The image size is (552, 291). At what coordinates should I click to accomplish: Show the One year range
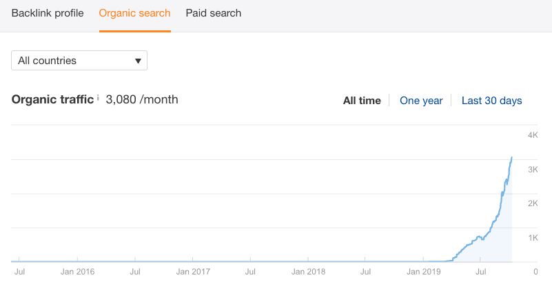pos(421,101)
